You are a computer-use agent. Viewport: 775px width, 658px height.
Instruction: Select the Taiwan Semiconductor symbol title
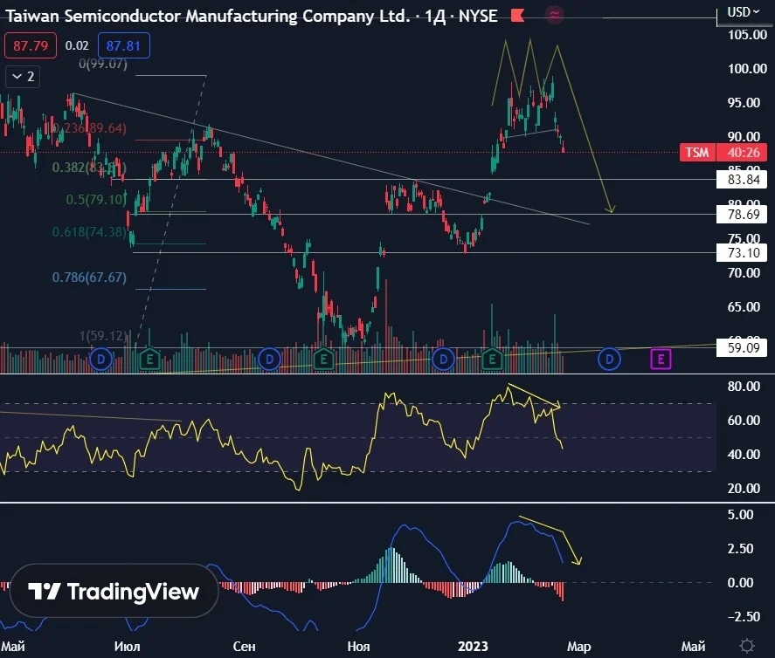(x=208, y=17)
